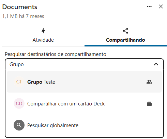Click the "1,1 MB há 7 meses" subtitle
The width and height of the screenshot is (167, 139).
click(x=23, y=16)
